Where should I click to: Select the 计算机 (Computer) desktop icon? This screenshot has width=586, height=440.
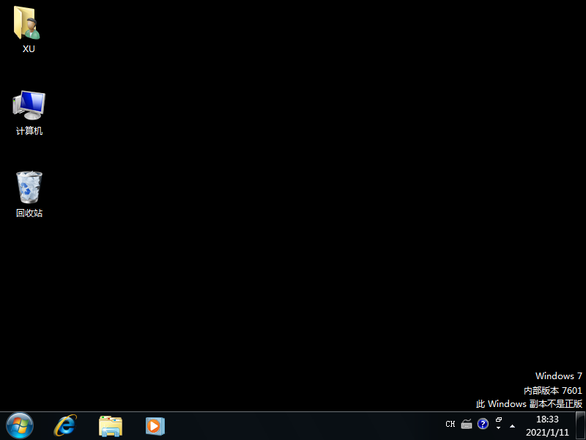[29, 106]
